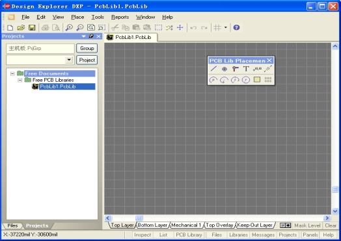The image size is (341, 241).
Task: Pin the Projects panel
Action: (91, 36)
